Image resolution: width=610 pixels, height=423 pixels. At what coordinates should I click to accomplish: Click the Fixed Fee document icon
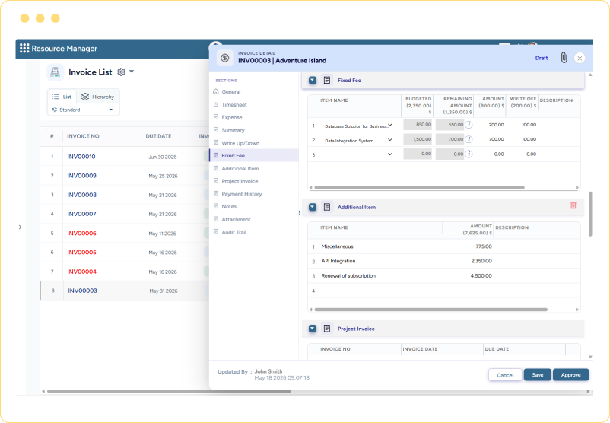[x=327, y=80]
